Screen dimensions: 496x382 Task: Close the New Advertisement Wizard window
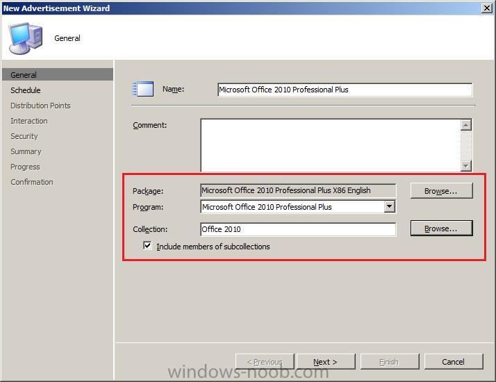[486, 8]
